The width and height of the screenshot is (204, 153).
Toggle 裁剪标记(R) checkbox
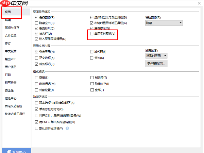pos(36,64)
